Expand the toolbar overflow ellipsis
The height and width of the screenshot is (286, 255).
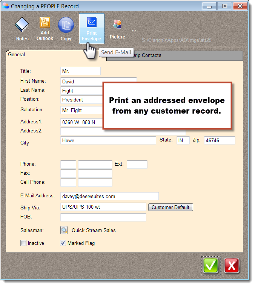134,29
